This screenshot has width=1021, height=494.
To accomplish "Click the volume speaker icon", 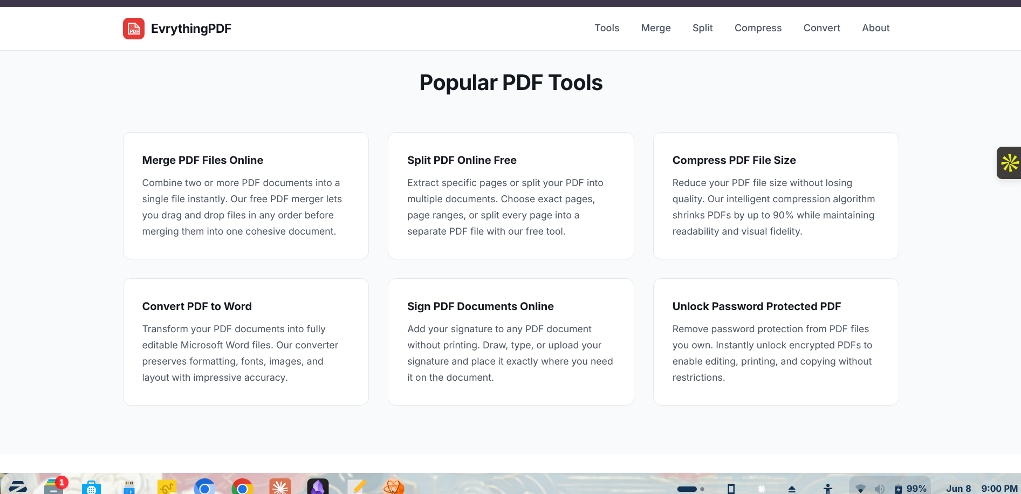I will pyautogui.click(x=879, y=489).
